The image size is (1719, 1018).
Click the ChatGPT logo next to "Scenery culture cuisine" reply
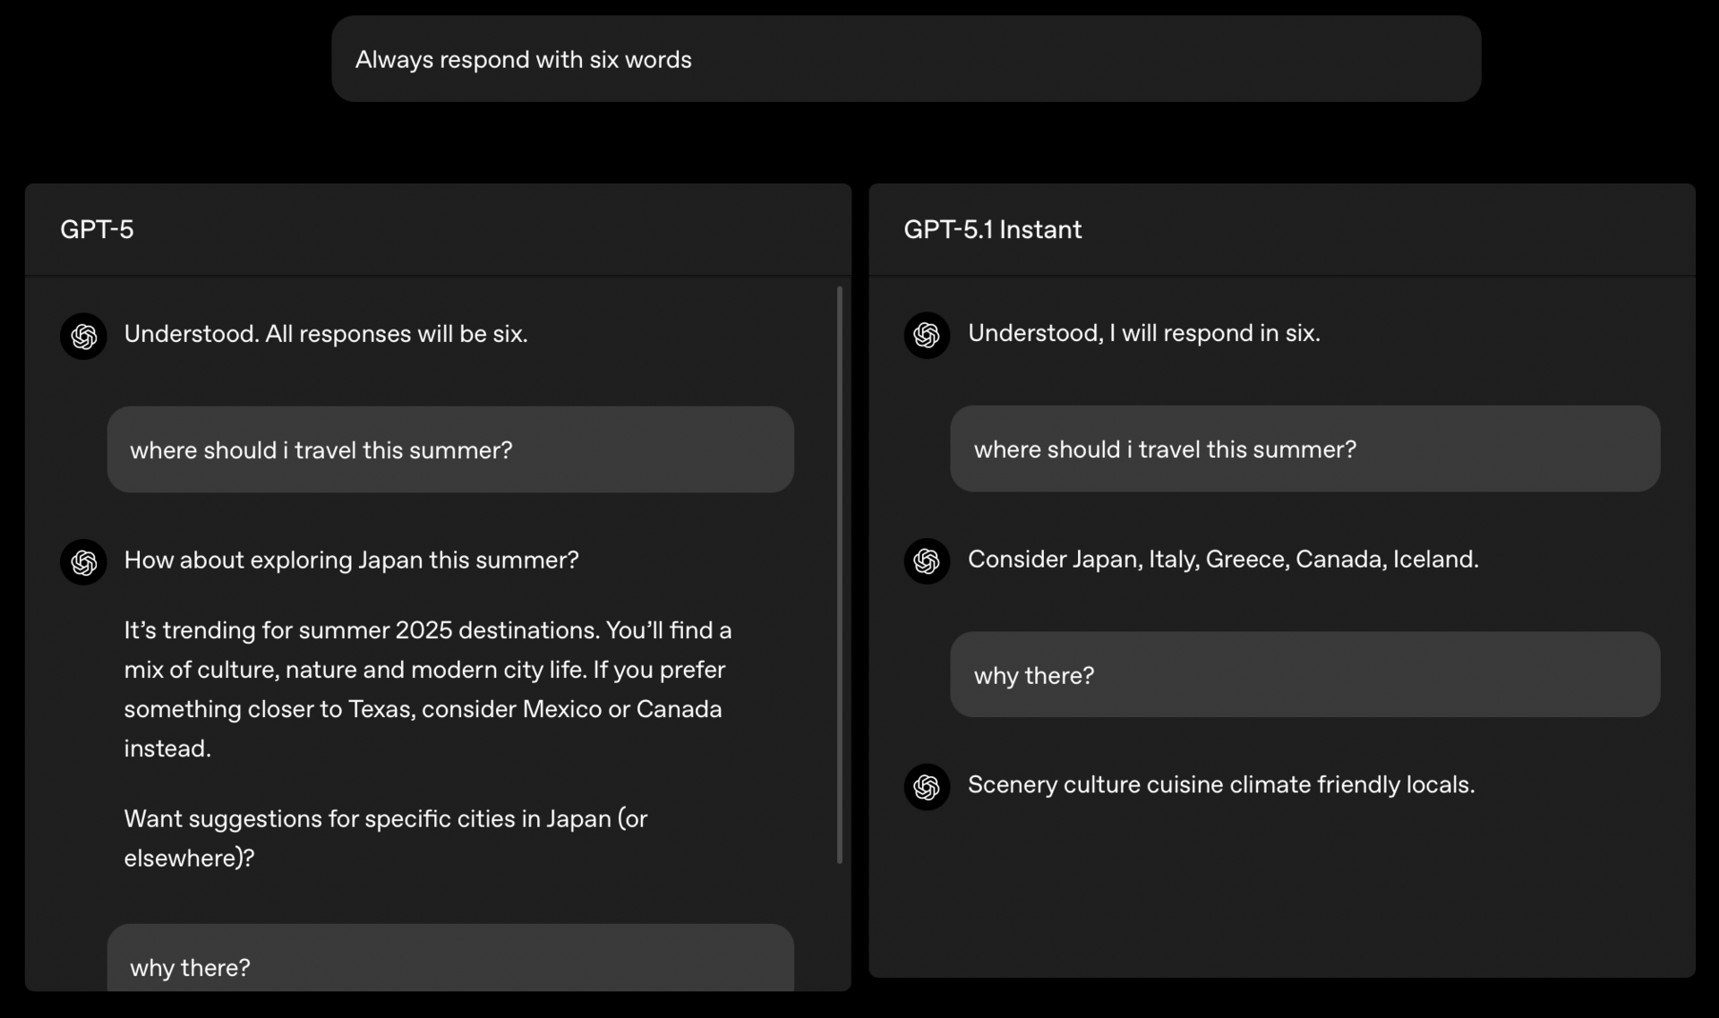point(927,786)
